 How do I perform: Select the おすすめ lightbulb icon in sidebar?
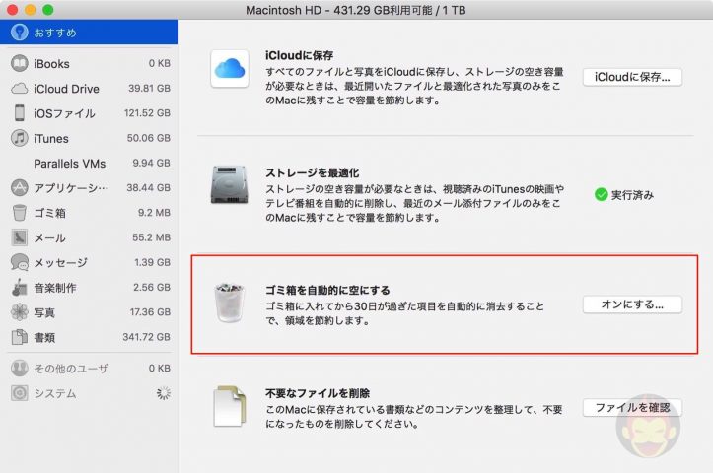pos(19,32)
